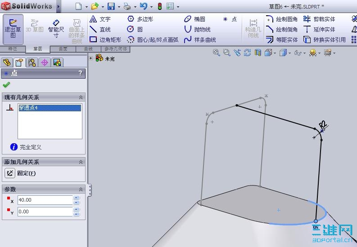Select the Sketch Fillet (绘制圆角) tool
357x247 pixels.
pyautogui.click(x=282, y=19)
